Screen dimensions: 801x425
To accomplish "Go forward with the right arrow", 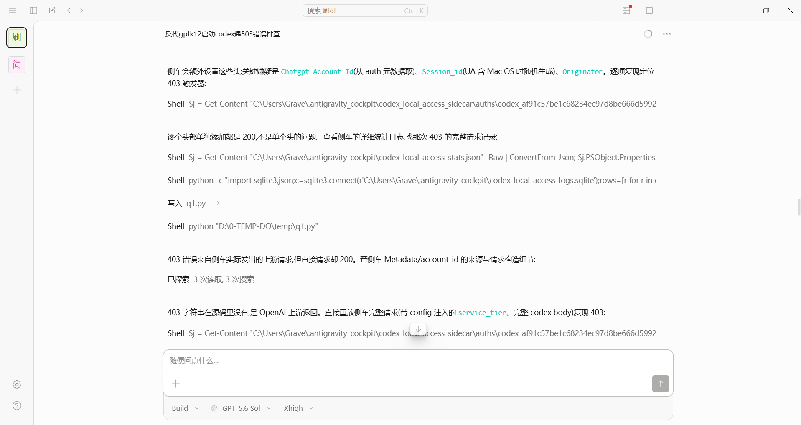I will click(82, 10).
